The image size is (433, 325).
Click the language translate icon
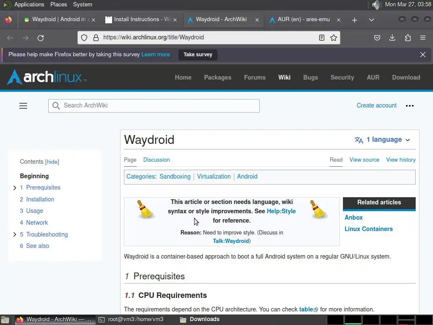(x=359, y=140)
